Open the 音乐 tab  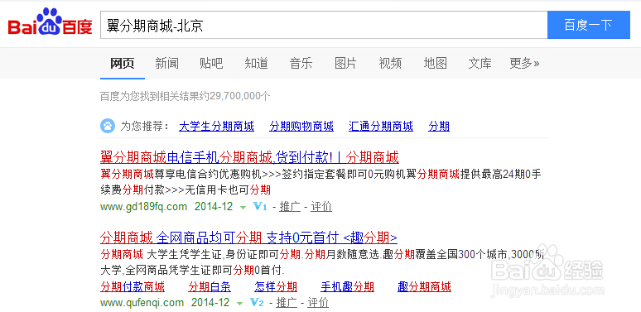click(301, 63)
